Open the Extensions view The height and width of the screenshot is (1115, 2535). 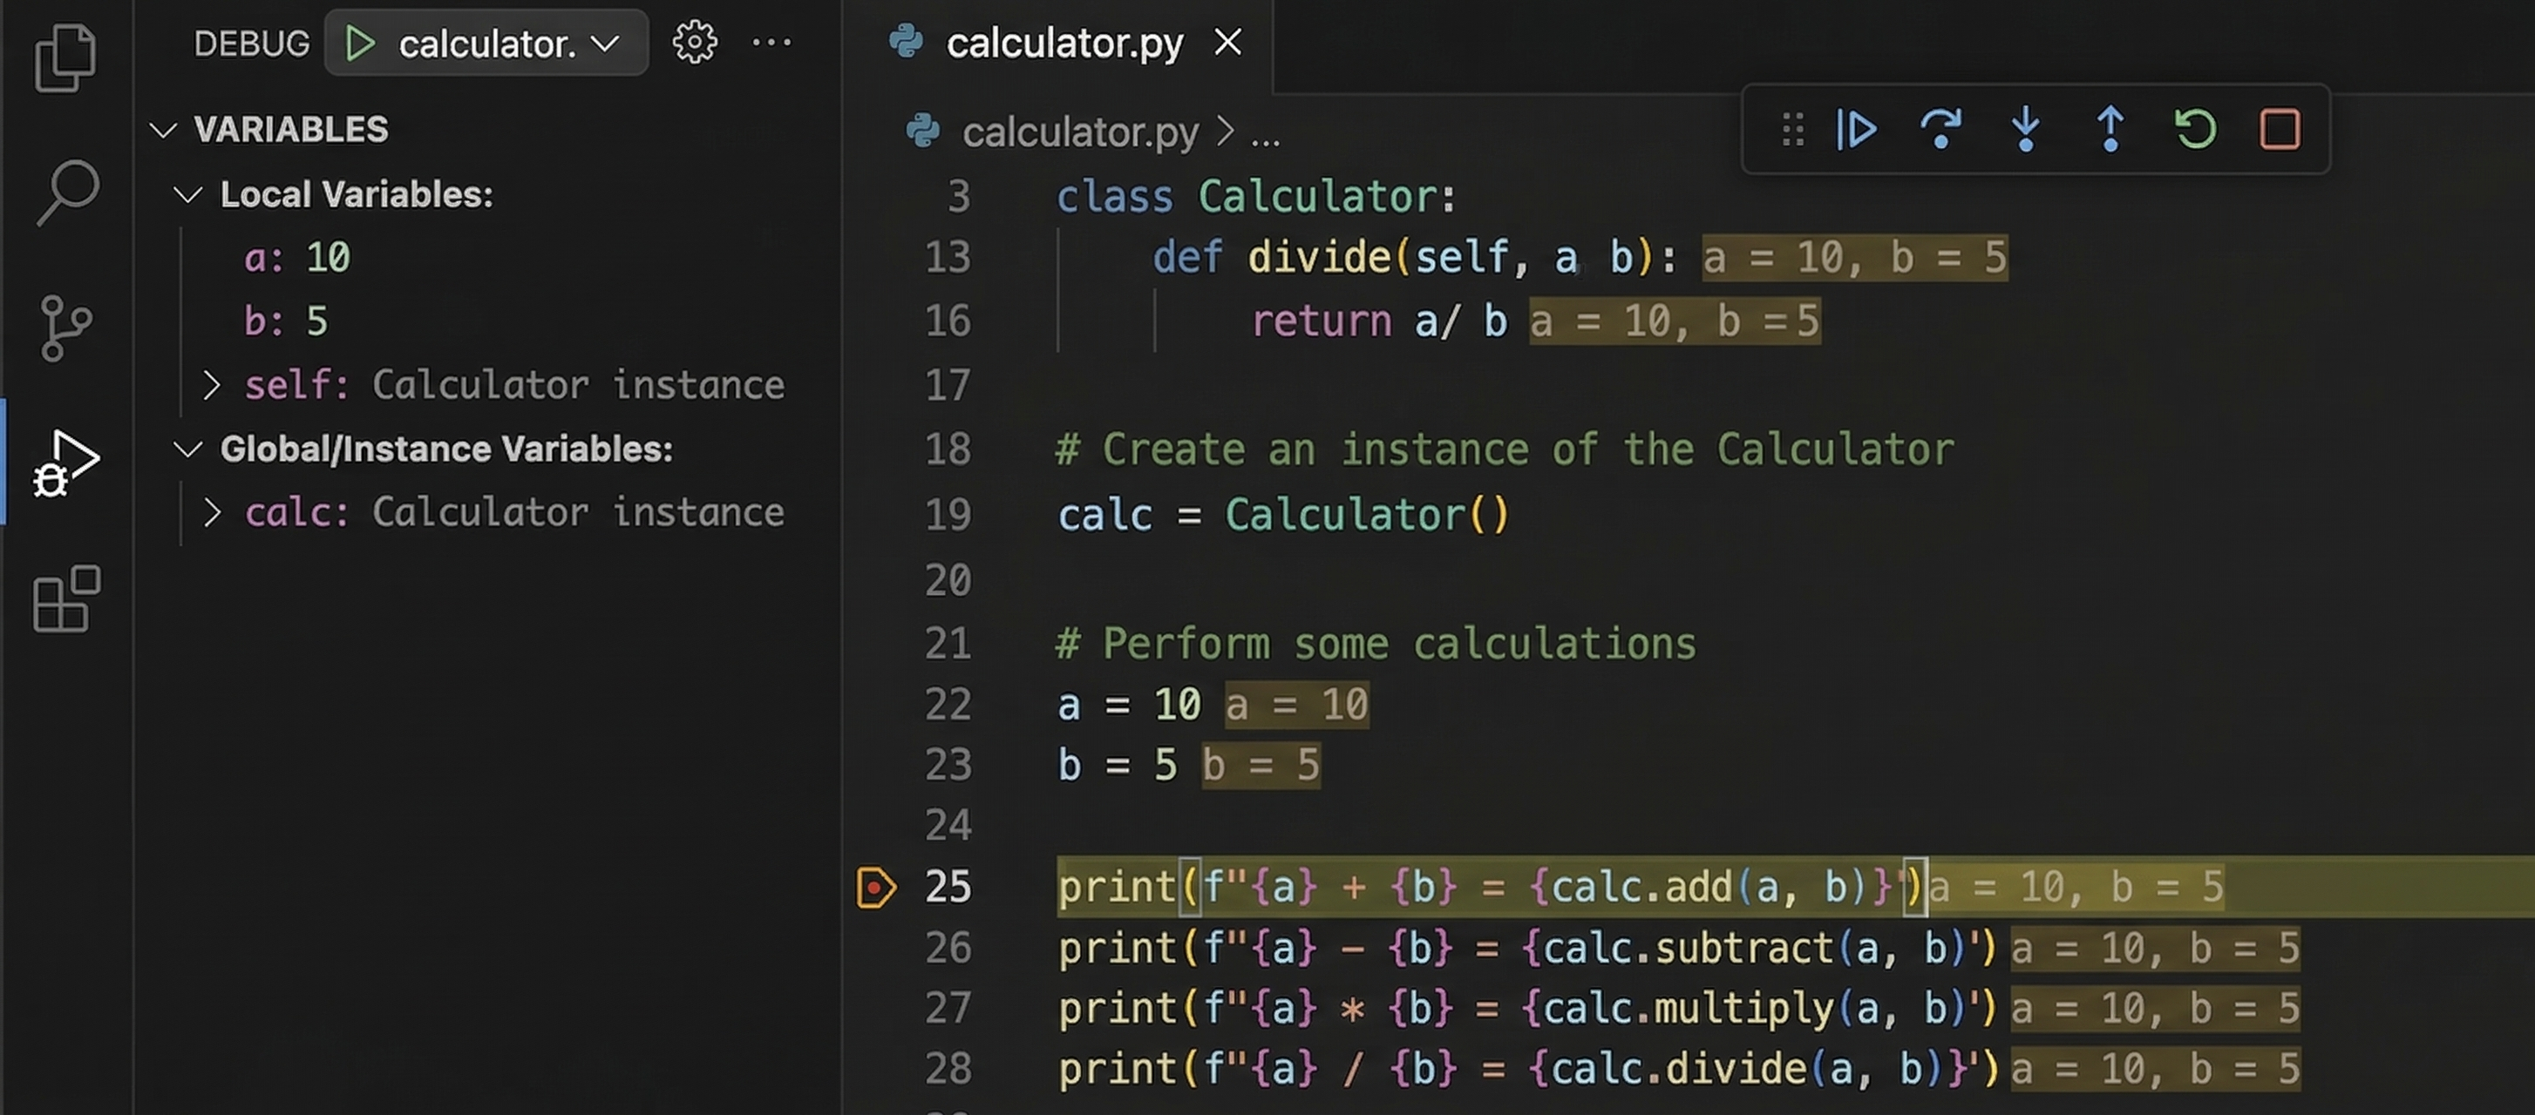pyautogui.click(x=66, y=598)
